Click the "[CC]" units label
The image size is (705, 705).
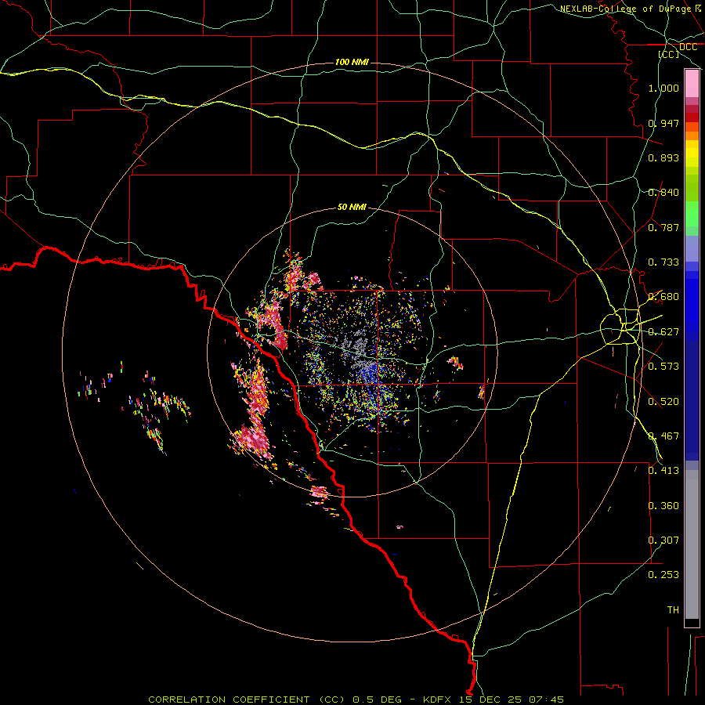(x=669, y=54)
